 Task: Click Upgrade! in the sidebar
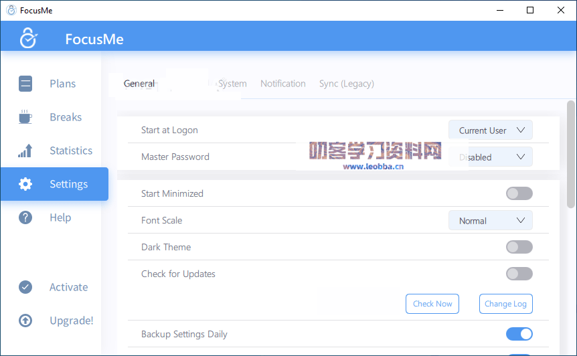(x=72, y=321)
